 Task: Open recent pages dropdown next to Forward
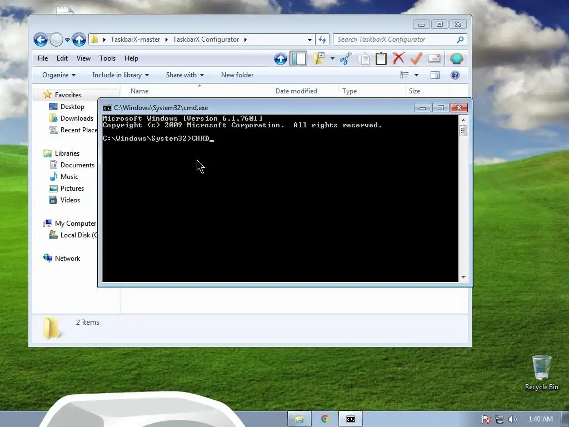point(67,39)
